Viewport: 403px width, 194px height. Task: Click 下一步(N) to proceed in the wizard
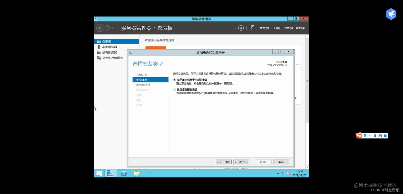click(241, 162)
